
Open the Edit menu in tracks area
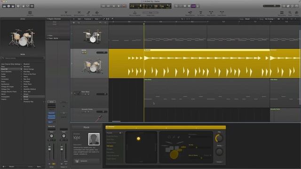point(79,19)
